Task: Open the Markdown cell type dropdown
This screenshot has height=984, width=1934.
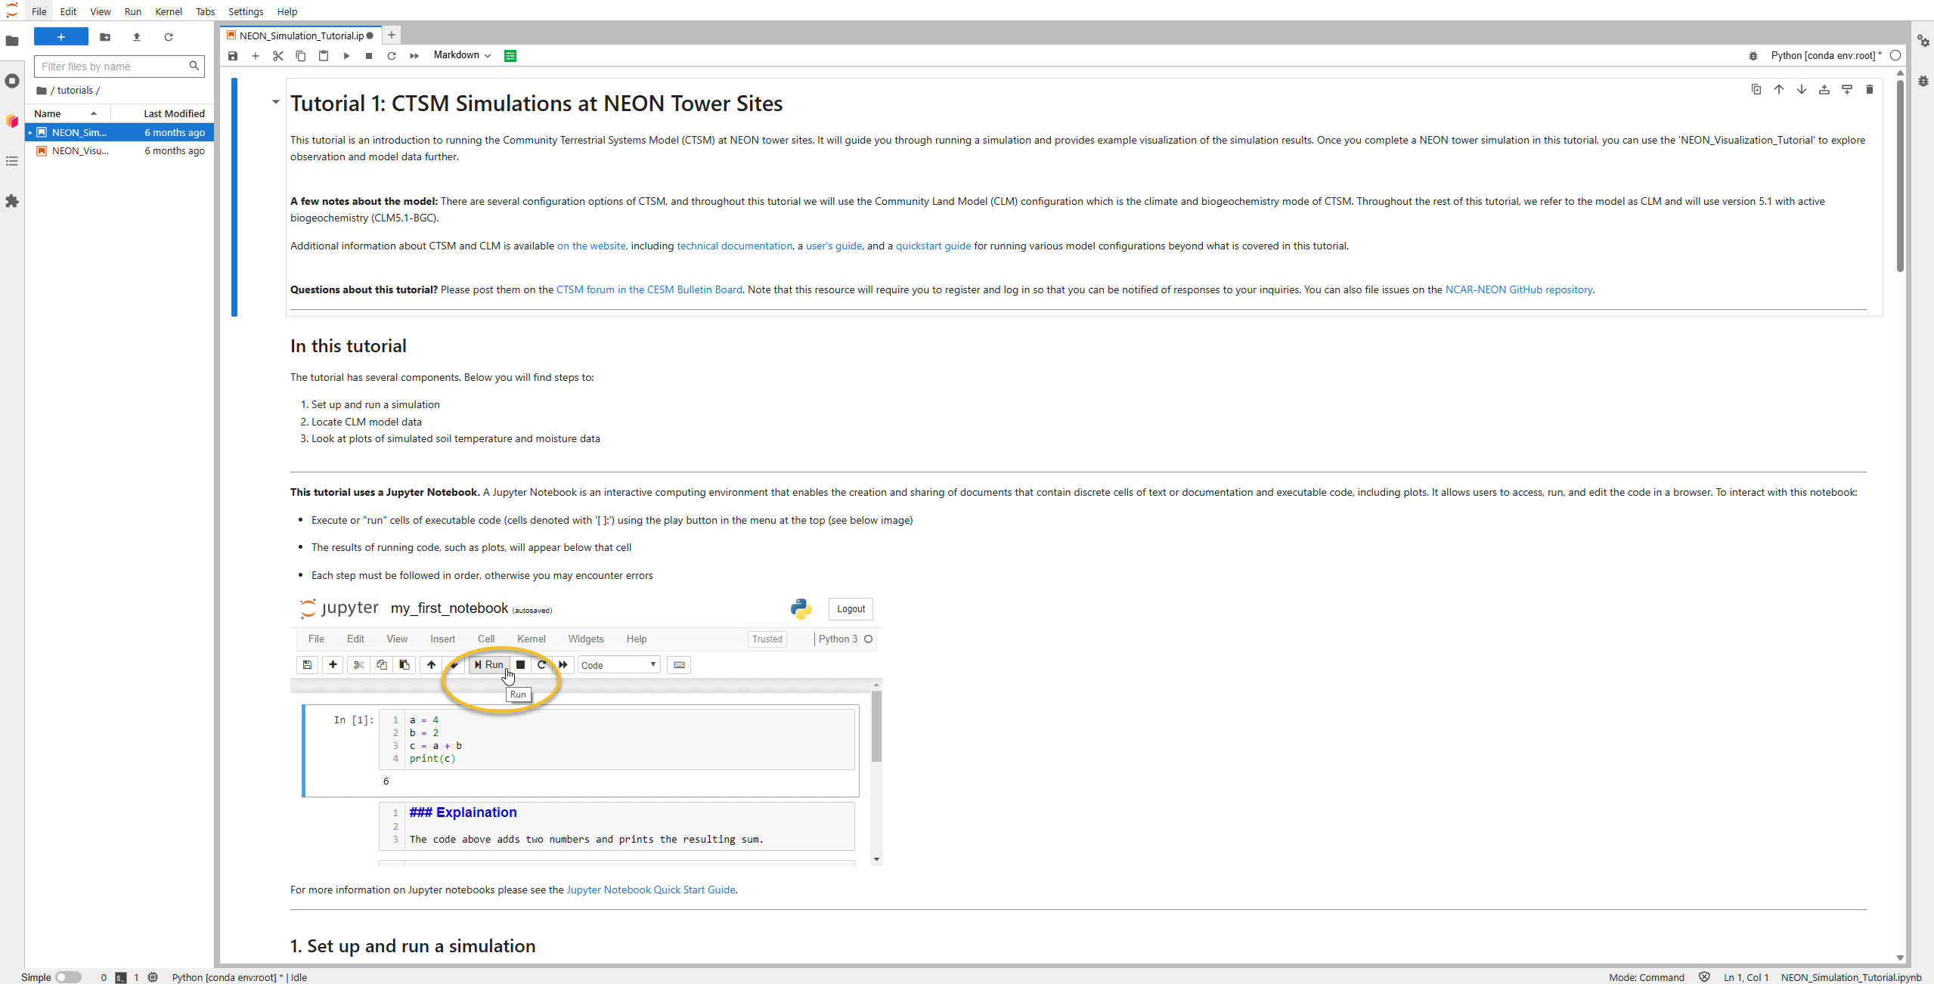Action: pyautogui.click(x=461, y=55)
